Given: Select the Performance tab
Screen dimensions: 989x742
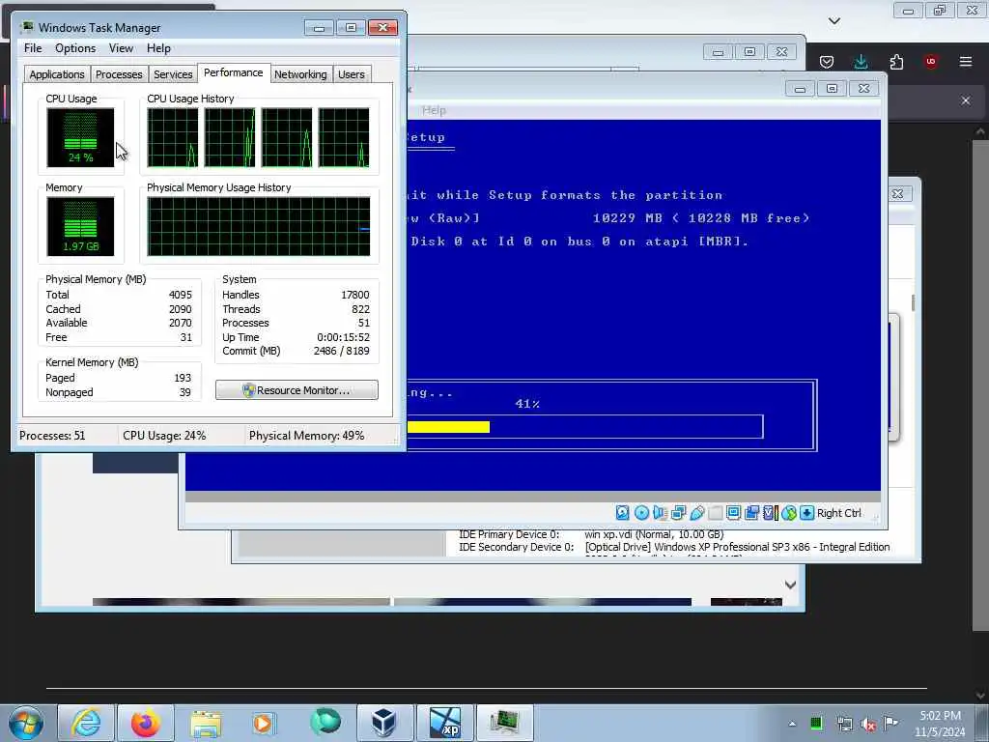Looking at the screenshot, I should pyautogui.click(x=234, y=72).
